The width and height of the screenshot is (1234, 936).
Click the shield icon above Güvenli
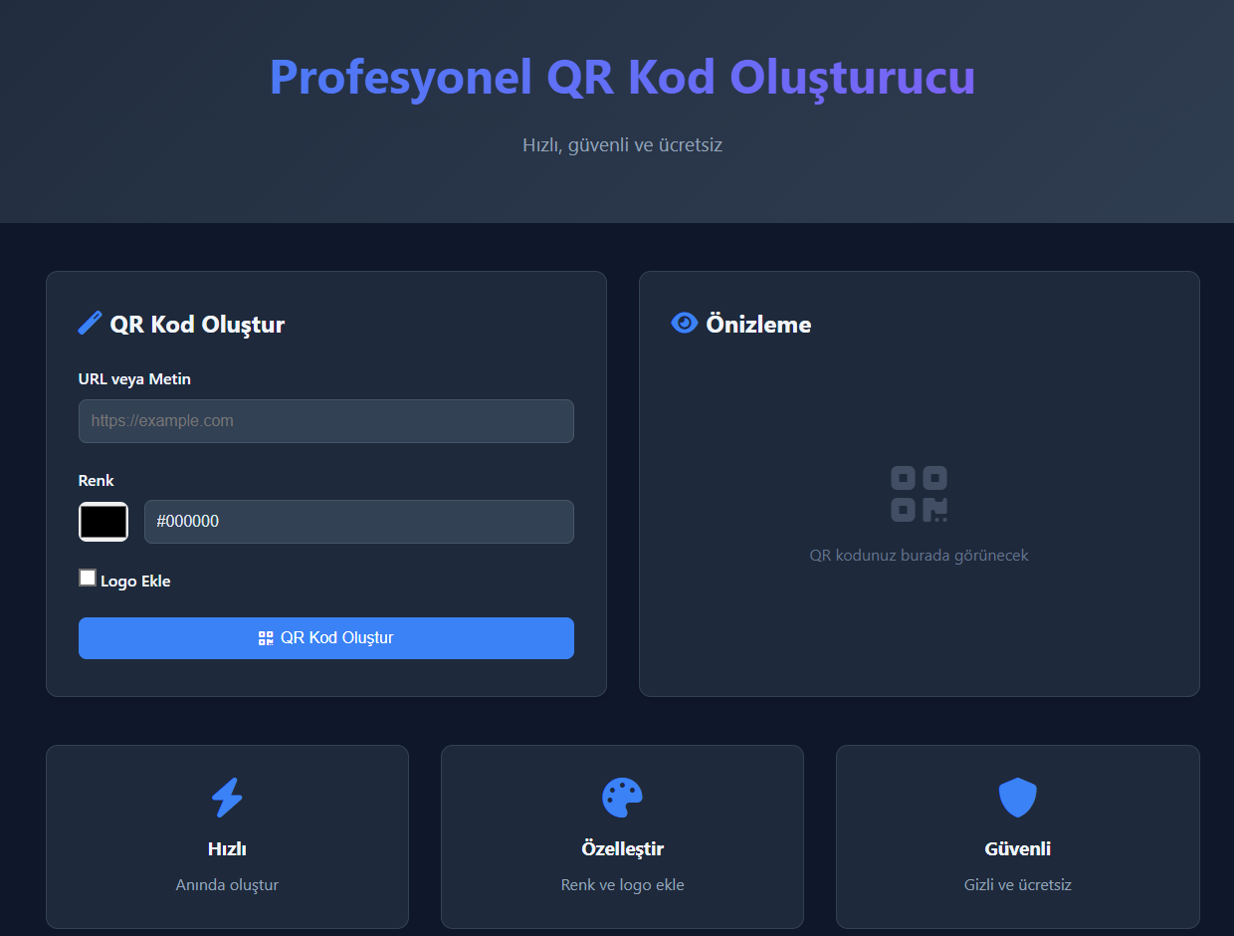coord(1017,797)
